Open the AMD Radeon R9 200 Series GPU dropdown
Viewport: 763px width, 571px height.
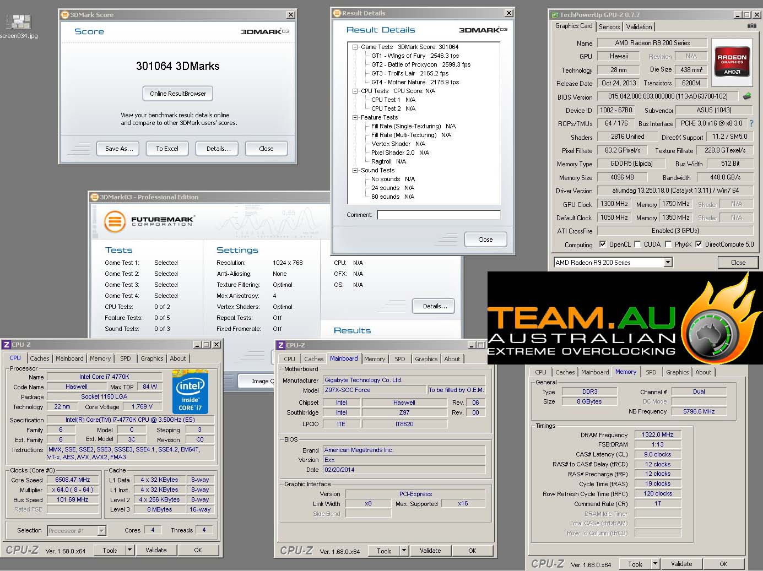tap(668, 263)
